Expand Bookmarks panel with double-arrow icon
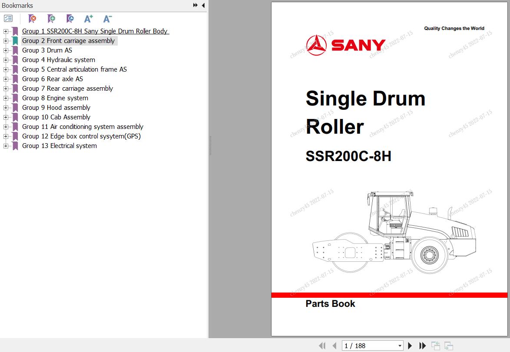 click(x=195, y=5)
